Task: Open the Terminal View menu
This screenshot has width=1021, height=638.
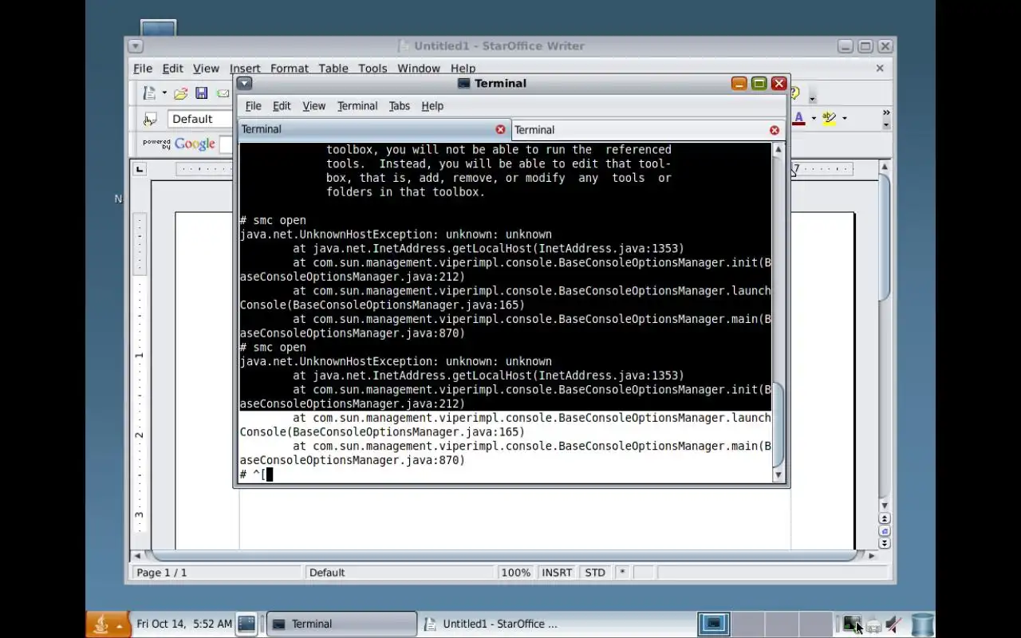Action: point(313,106)
